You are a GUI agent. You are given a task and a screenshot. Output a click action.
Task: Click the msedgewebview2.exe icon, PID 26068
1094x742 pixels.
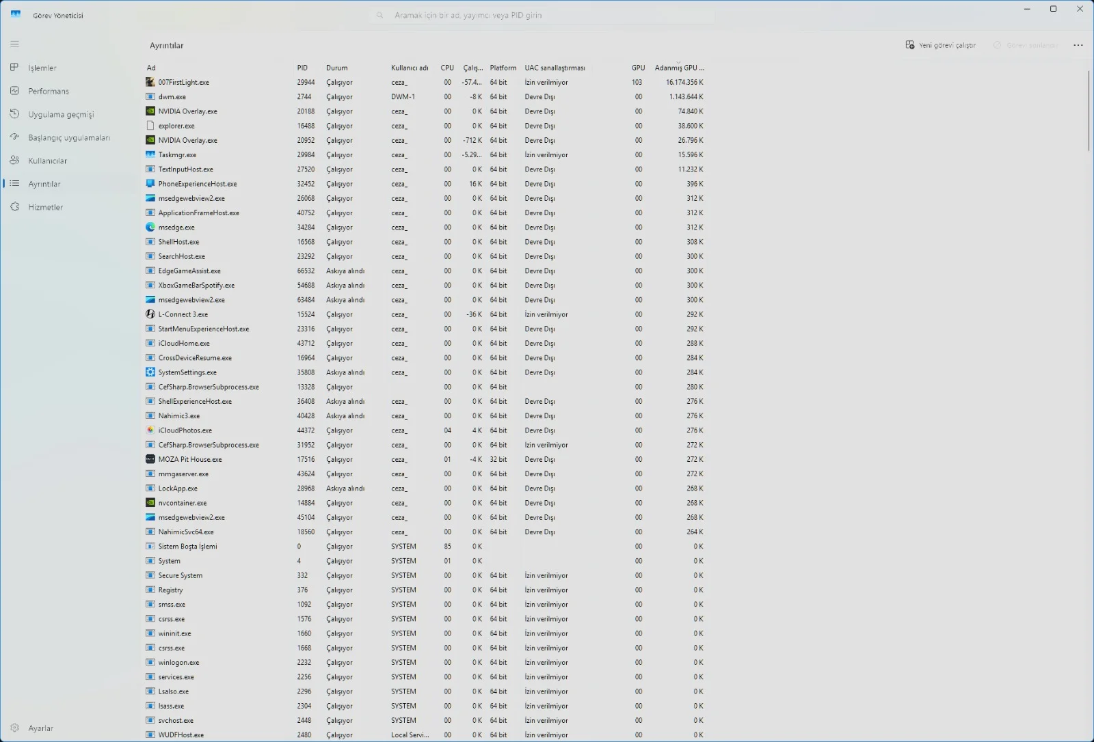pos(150,198)
